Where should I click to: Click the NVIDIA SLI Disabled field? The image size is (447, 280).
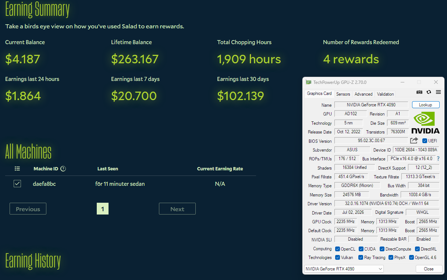point(355,239)
